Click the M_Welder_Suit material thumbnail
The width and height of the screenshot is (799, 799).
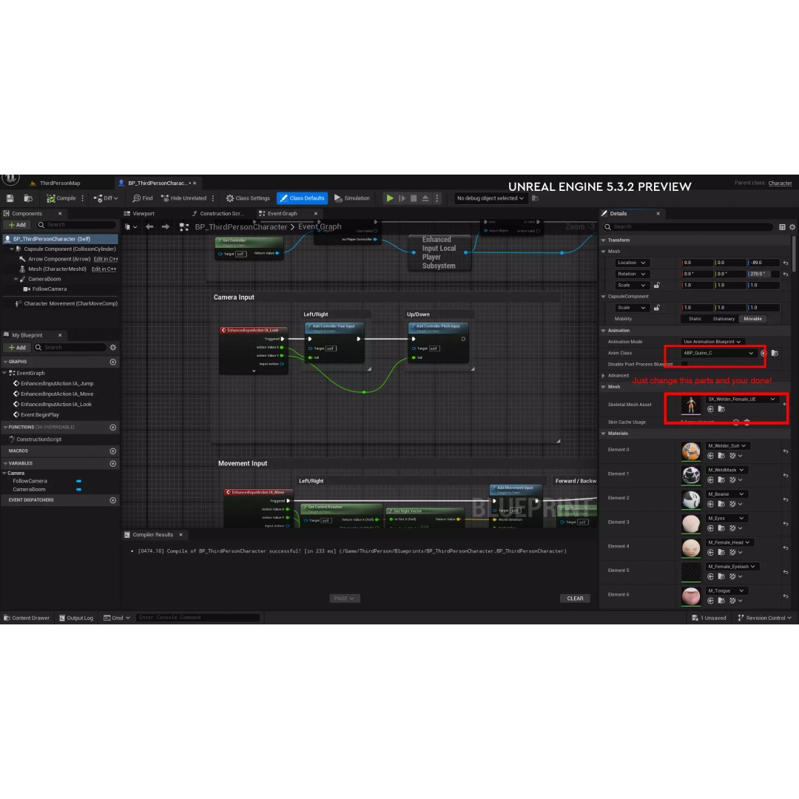[691, 451]
